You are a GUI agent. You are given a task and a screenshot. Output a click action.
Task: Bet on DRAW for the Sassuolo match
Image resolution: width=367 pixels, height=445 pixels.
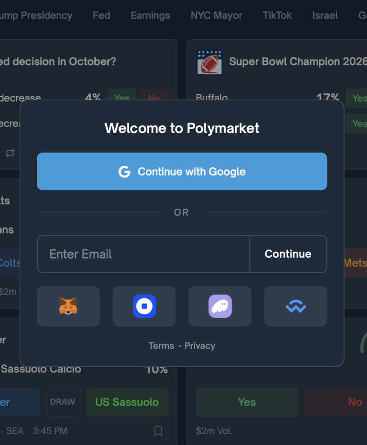63,402
